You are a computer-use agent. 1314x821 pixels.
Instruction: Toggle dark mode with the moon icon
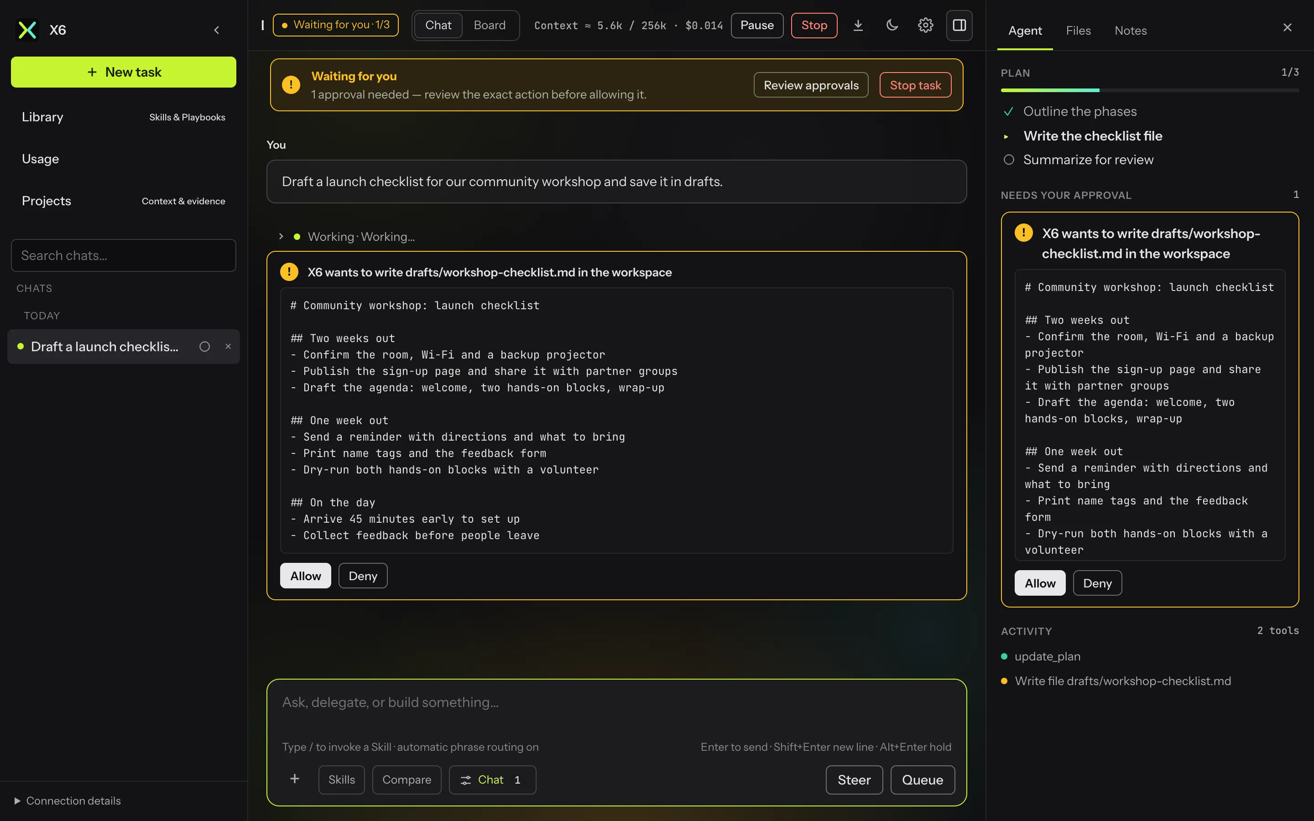coord(892,26)
